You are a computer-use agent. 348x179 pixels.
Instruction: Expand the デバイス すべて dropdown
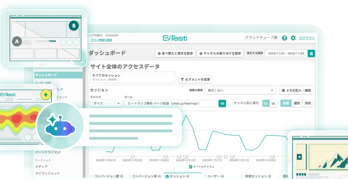click(x=106, y=103)
